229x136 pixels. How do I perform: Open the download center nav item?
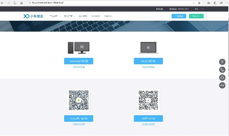point(108,16)
